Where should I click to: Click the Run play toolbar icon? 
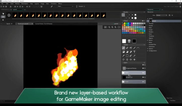pyautogui.click(x=18, y=7)
